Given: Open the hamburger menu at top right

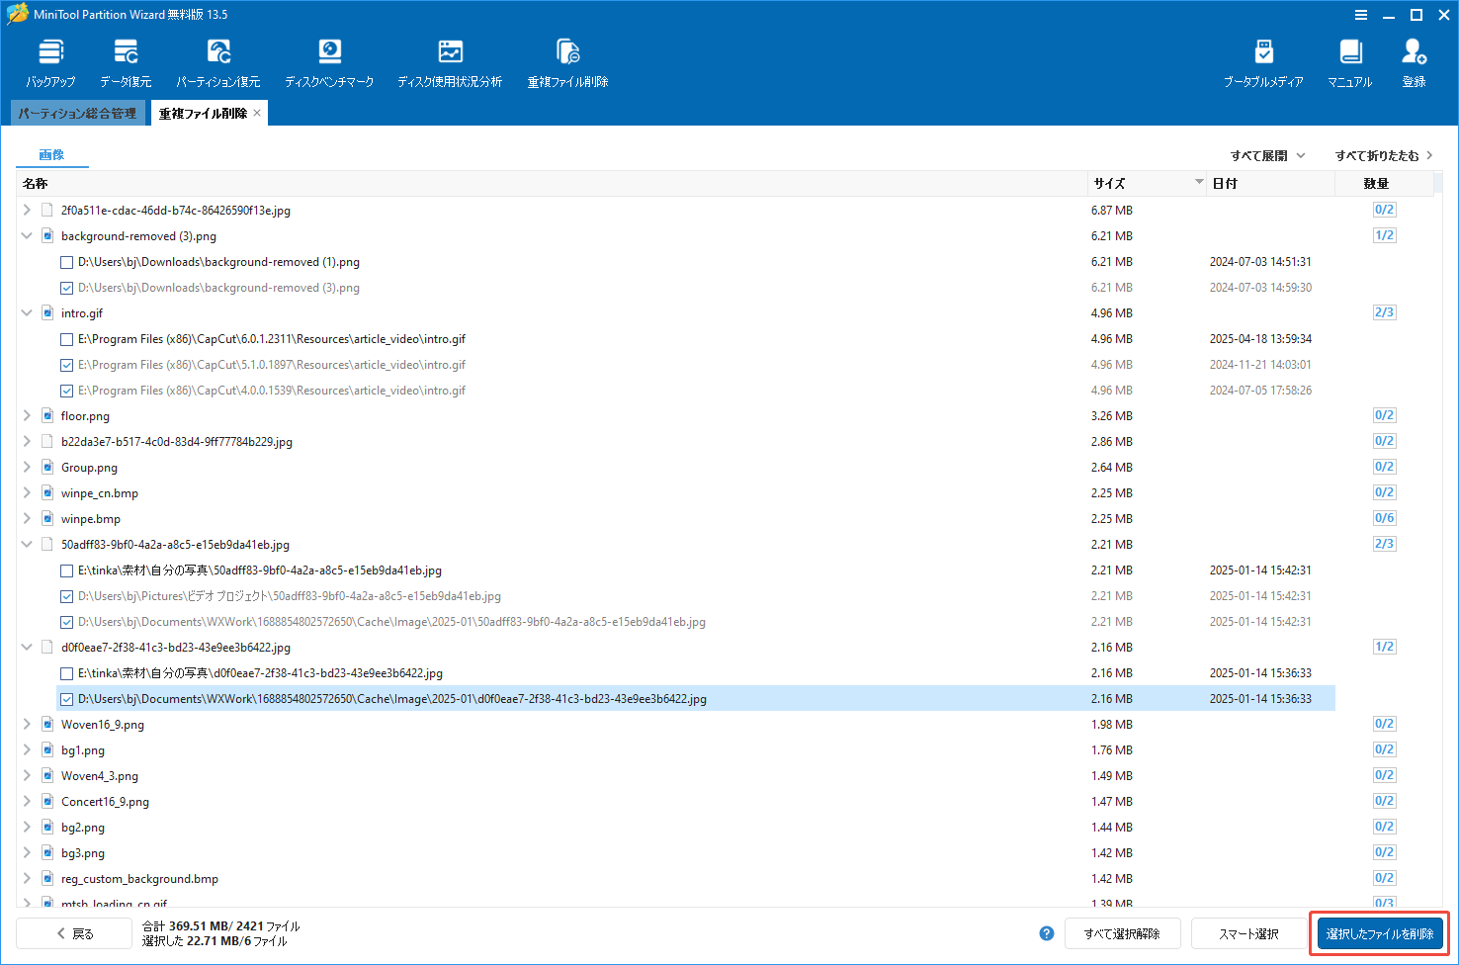Looking at the screenshot, I should (x=1361, y=14).
